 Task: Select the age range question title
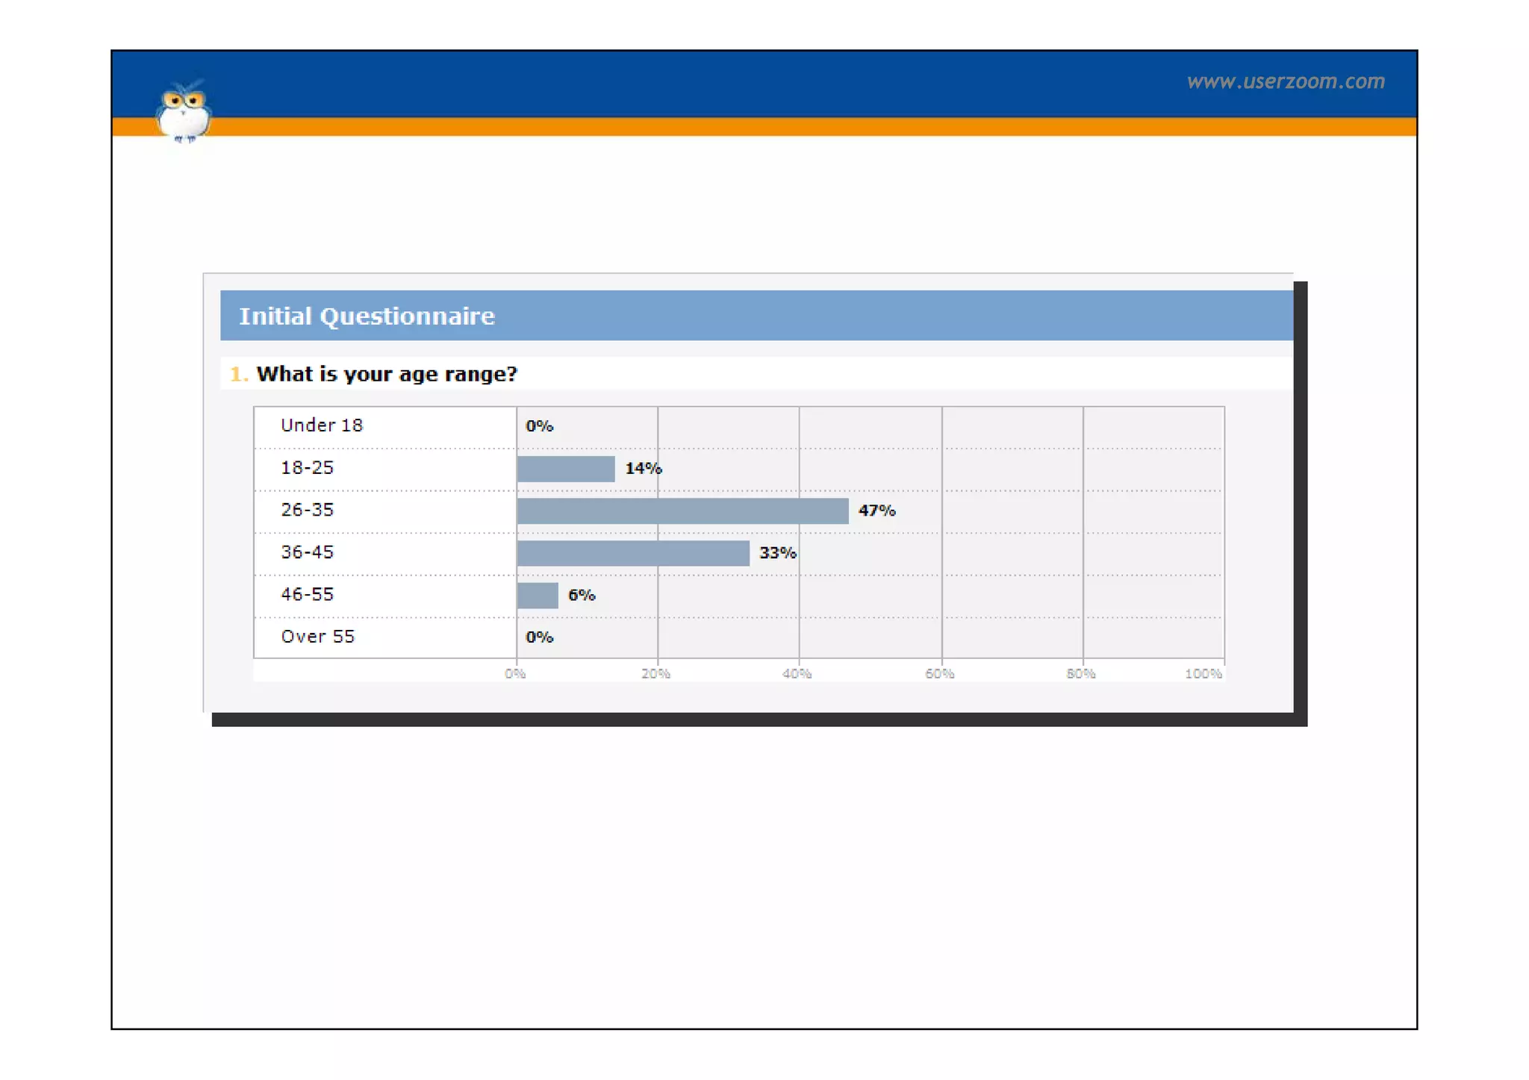pyautogui.click(x=386, y=374)
